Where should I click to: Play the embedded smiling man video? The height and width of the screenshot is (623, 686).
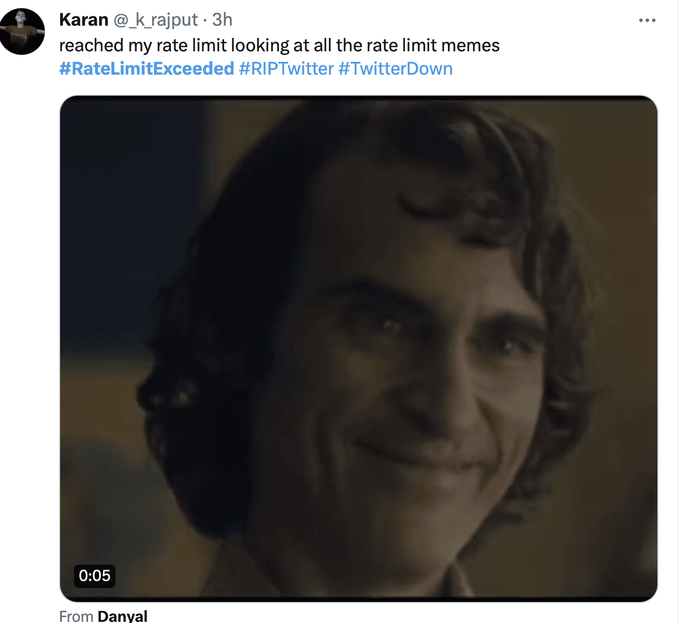(x=359, y=348)
